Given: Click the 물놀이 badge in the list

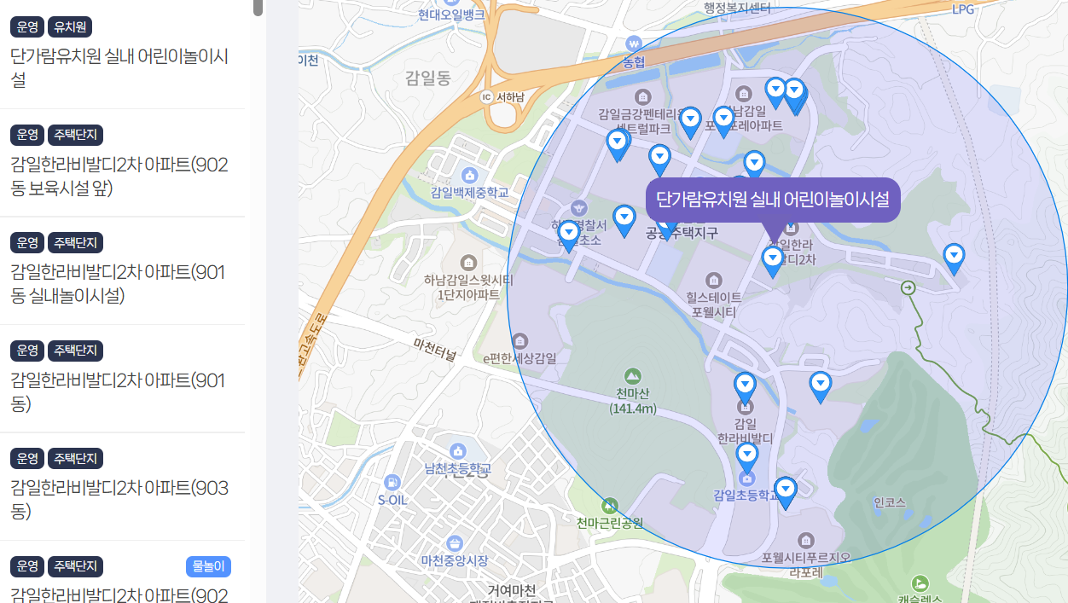Looking at the screenshot, I should click(x=208, y=566).
